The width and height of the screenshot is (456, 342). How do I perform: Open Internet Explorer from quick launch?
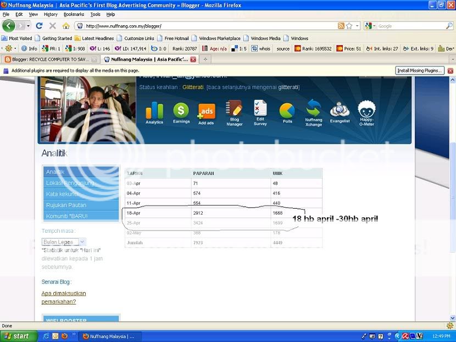(x=46, y=336)
